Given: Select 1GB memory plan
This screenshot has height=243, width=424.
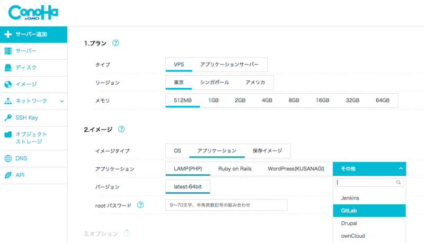Looking at the screenshot, I should tap(214, 101).
